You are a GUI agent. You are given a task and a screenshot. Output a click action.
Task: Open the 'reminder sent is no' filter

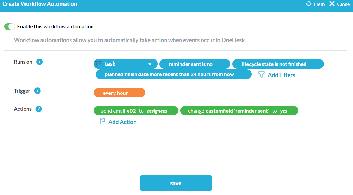(195, 64)
